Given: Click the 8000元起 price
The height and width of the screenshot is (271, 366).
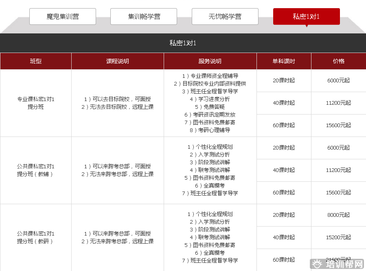Looking at the screenshot, I should (338, 215).
